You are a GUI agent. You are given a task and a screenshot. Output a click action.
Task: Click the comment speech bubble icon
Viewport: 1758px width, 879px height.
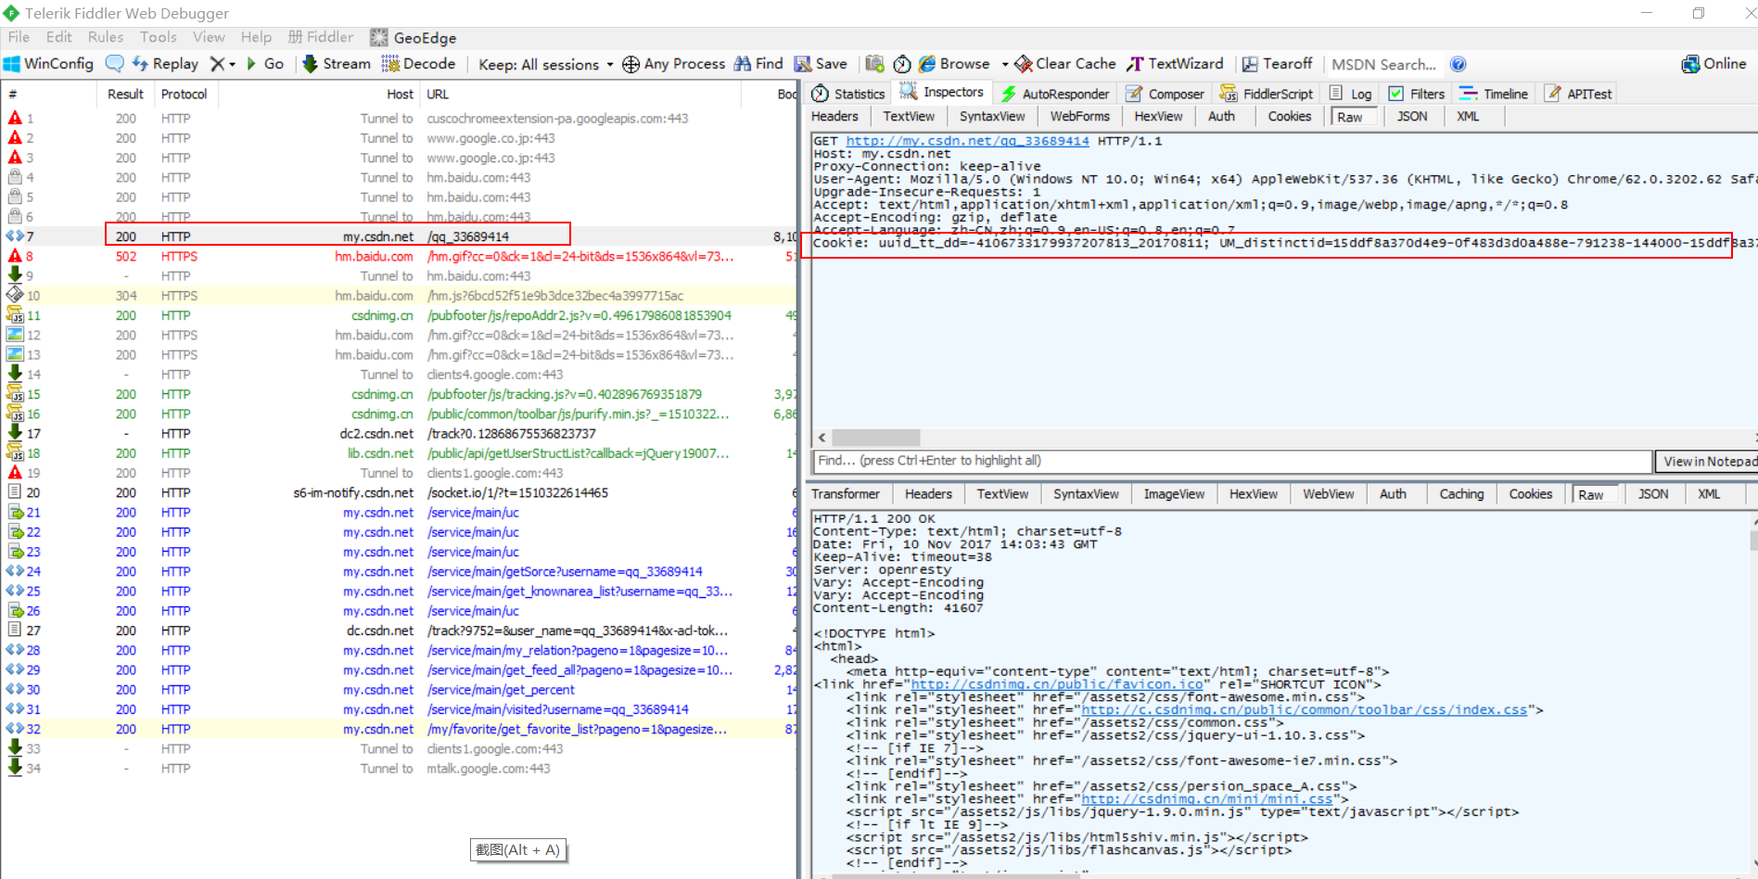tap(115, 63)
